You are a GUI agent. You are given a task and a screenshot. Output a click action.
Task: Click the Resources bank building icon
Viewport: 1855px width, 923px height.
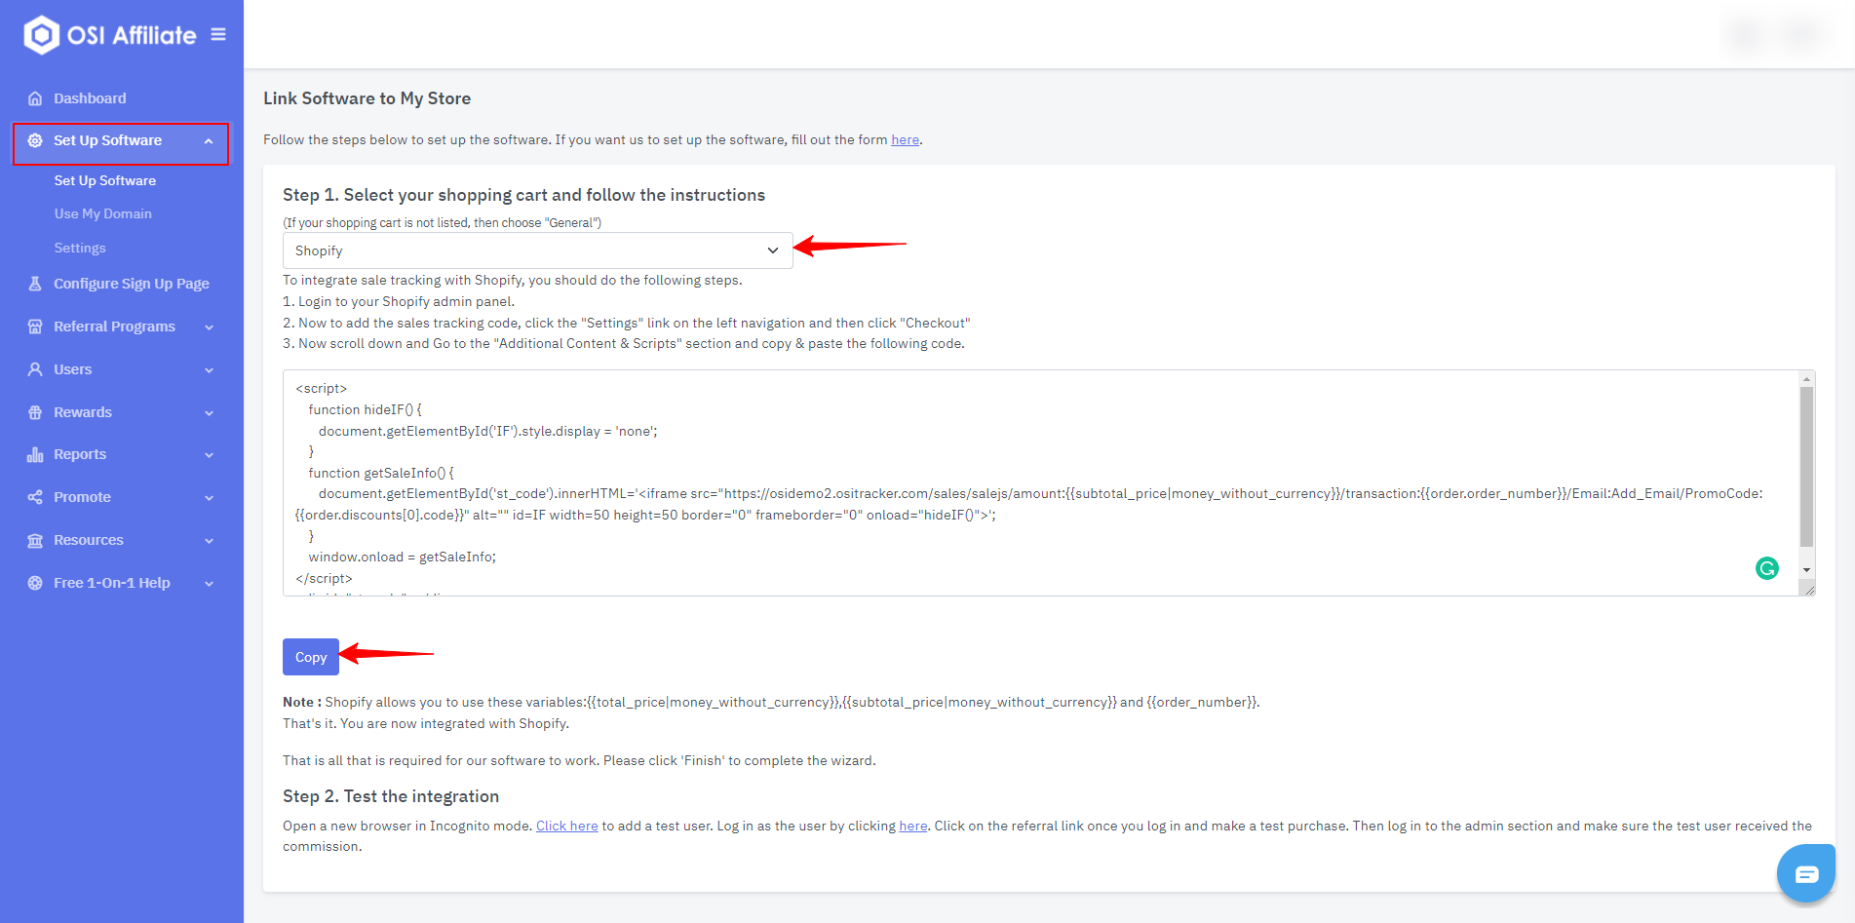(x=35, y=540)
